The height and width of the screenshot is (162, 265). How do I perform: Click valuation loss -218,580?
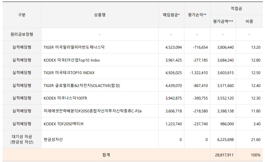point(200,111)
